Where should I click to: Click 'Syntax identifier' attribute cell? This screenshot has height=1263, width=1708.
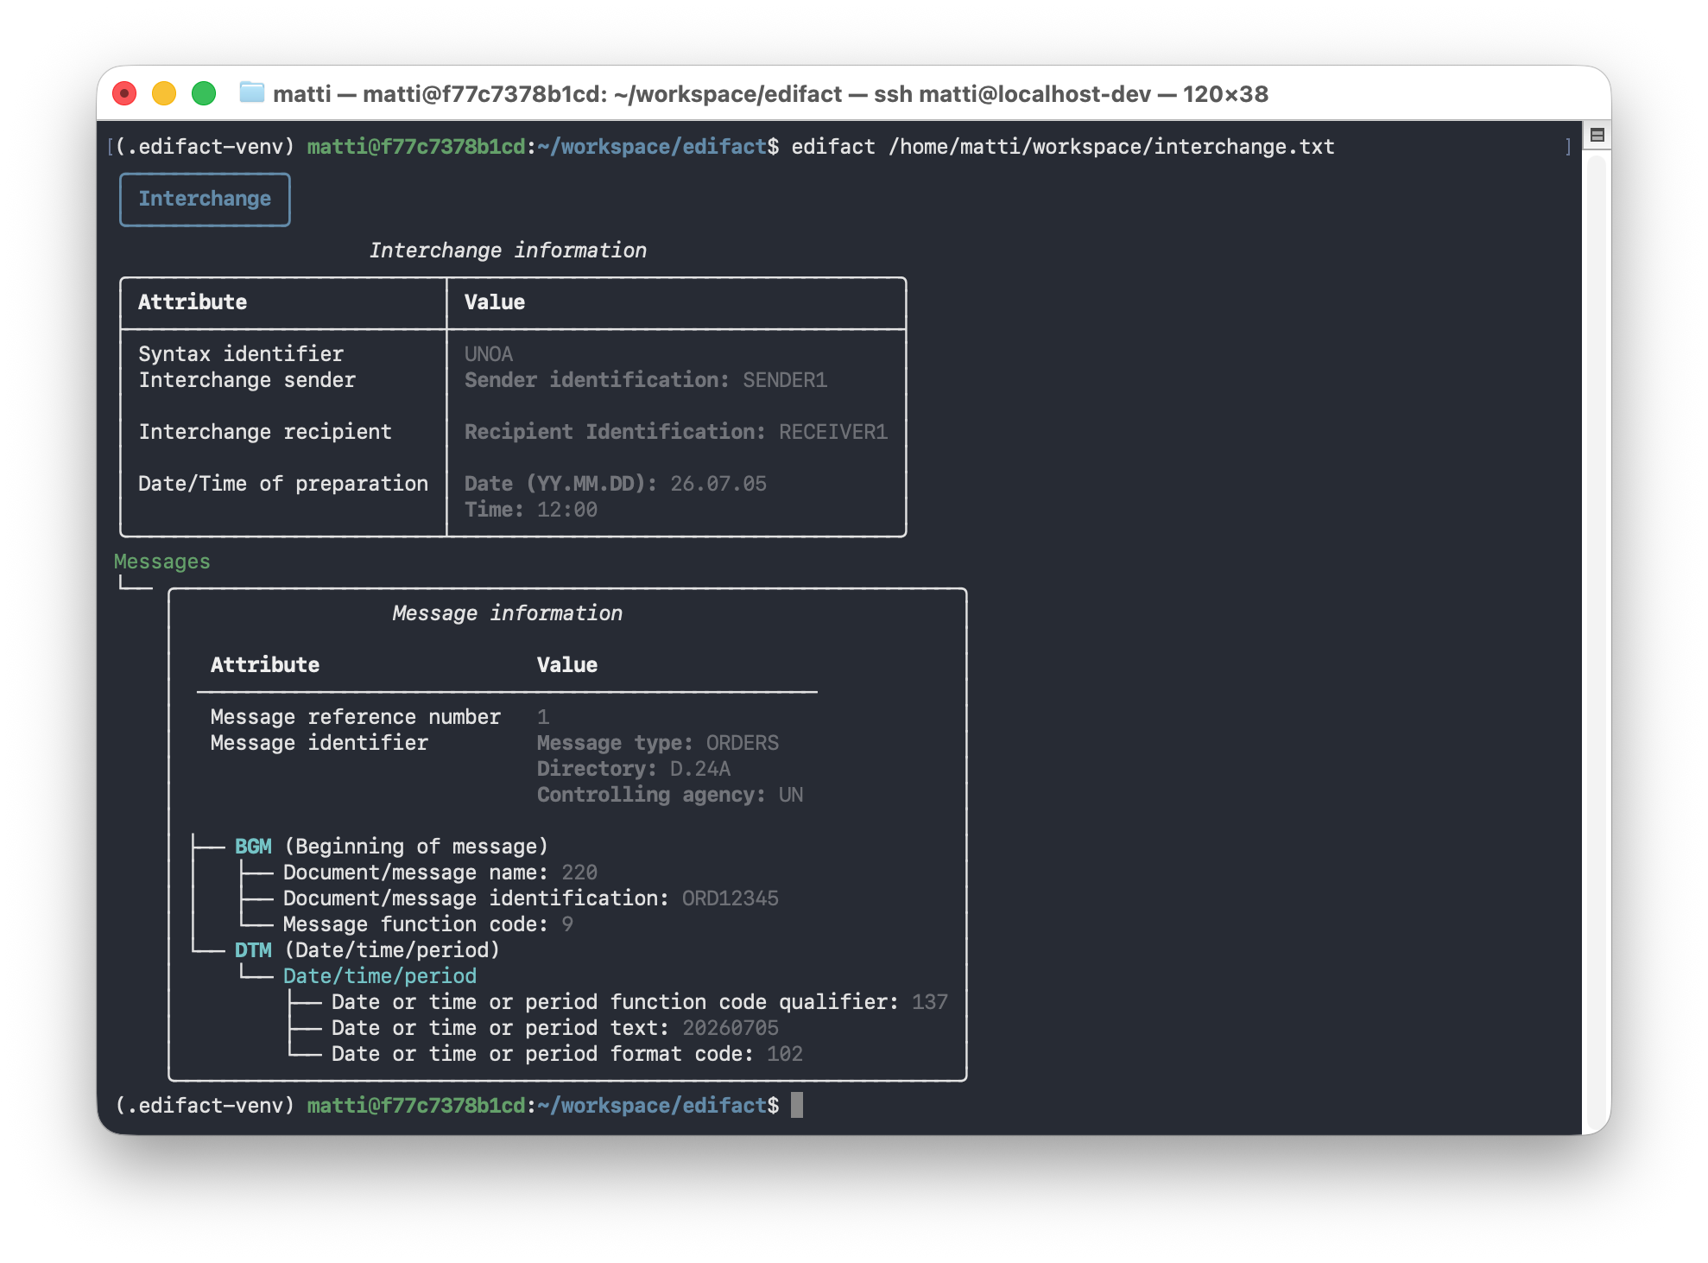[x=241, y=354]
